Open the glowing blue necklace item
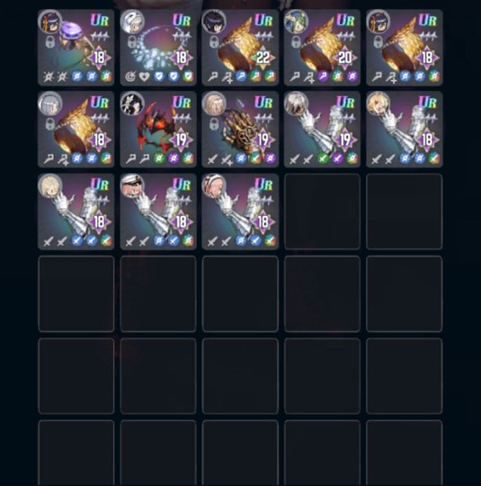Screen dimensions: 481x486 click(x=158, y=48)
